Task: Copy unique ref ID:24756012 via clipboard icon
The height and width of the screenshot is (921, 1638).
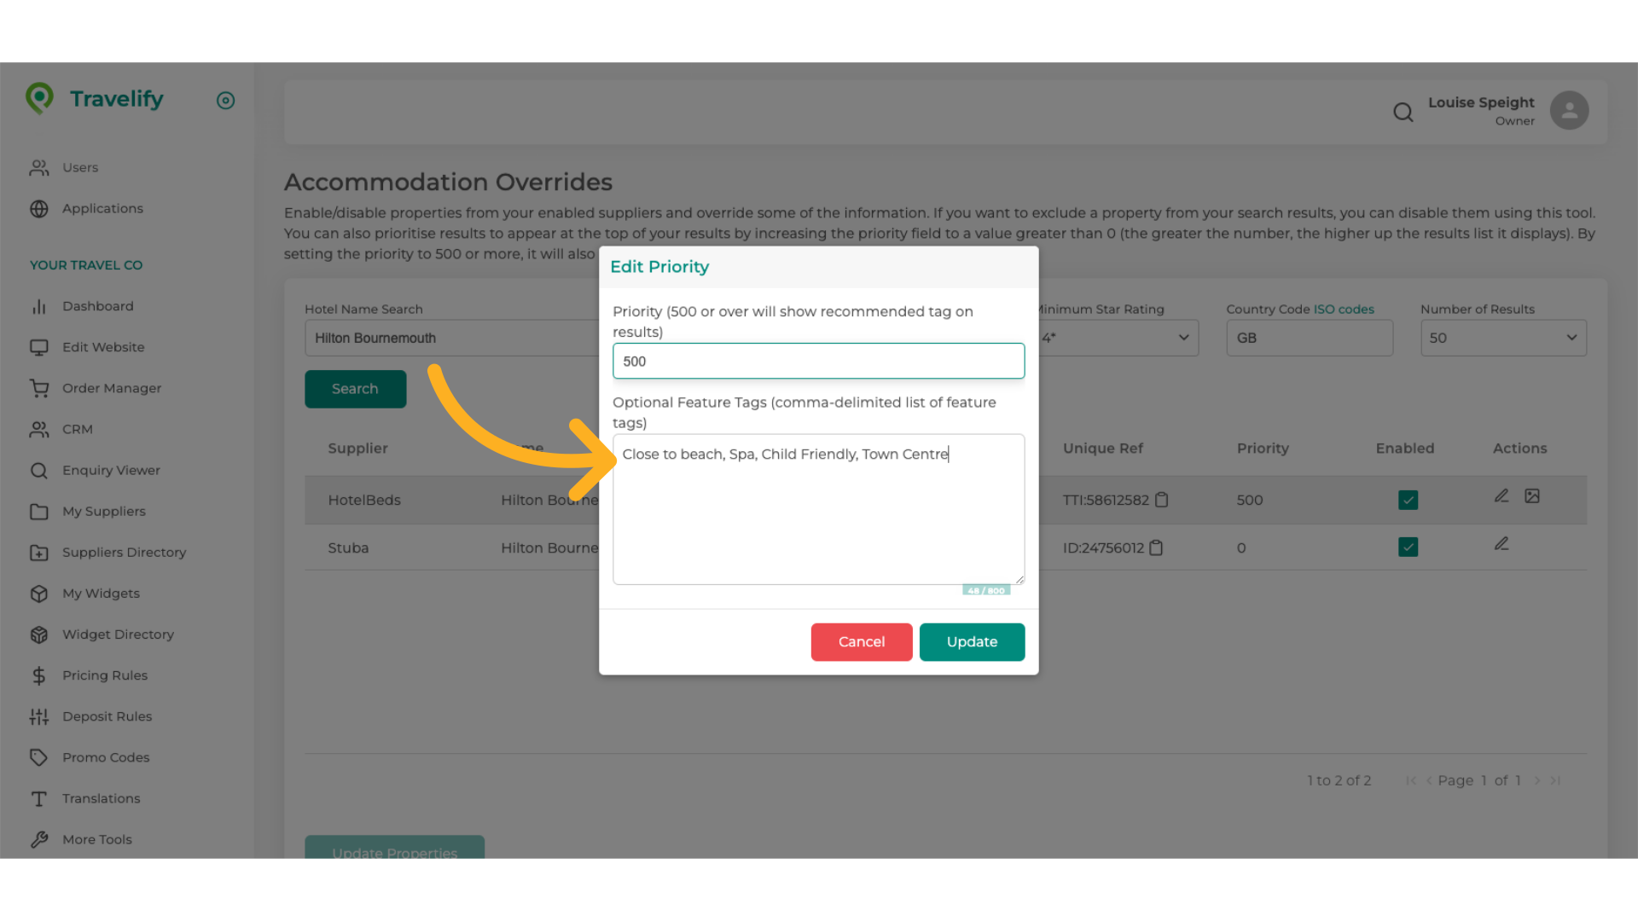Action: [x=1156, y=547]
